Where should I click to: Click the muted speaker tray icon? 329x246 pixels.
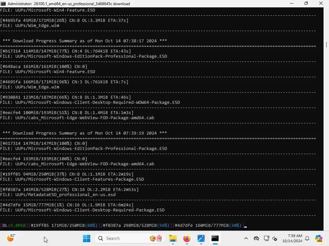275,238
